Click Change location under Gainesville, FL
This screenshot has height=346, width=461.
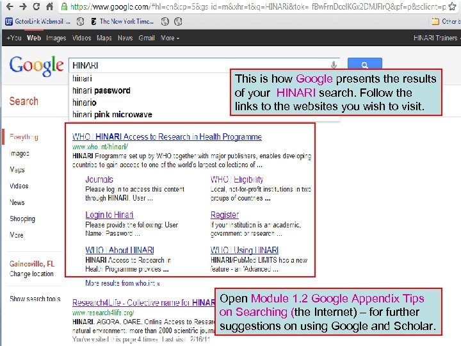pyautogui.click(x=31, y=274)
